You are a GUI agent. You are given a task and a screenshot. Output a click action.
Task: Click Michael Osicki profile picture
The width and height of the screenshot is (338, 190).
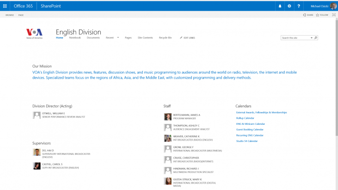tap(333, 6)
